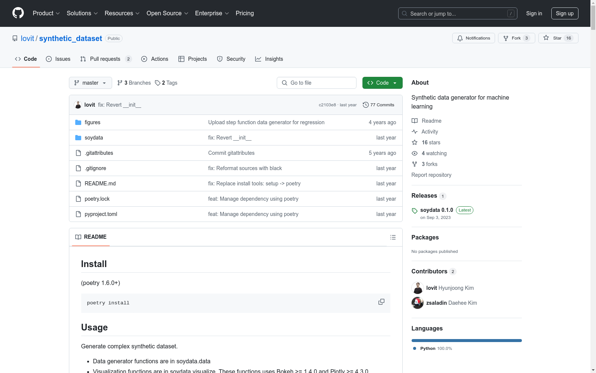Copy the poetry install code snippet
This screenshot has width=596, height=373.
[381, 302]
